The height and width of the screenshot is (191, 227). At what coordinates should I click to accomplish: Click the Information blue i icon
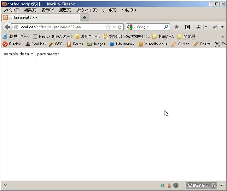[112, 44]
